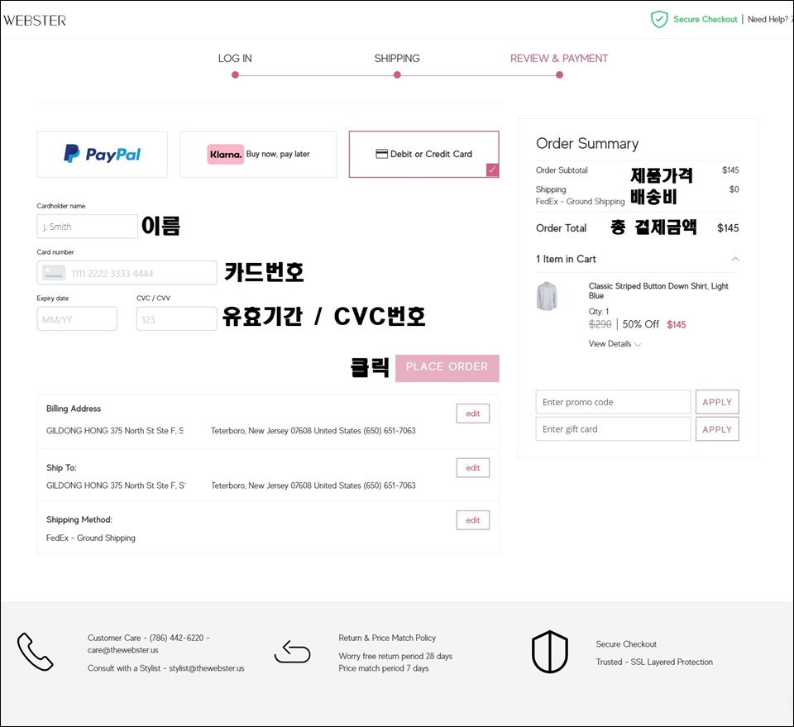Go to the SHIPPING step
The image size is (794, 727).
[x=397, y=58]
